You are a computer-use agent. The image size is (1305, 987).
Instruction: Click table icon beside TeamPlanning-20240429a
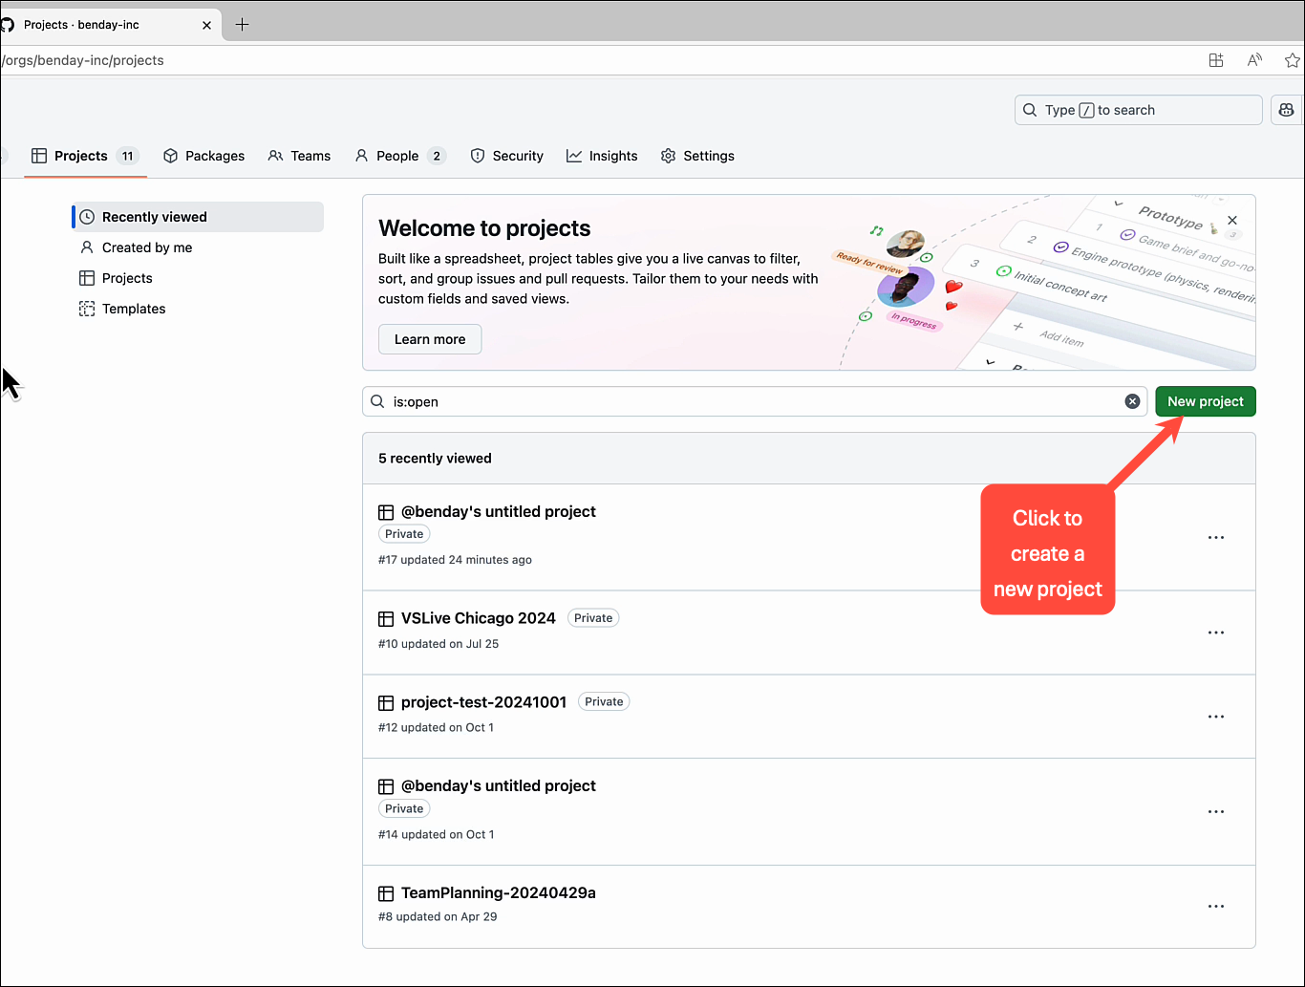(x=386, y=893)
